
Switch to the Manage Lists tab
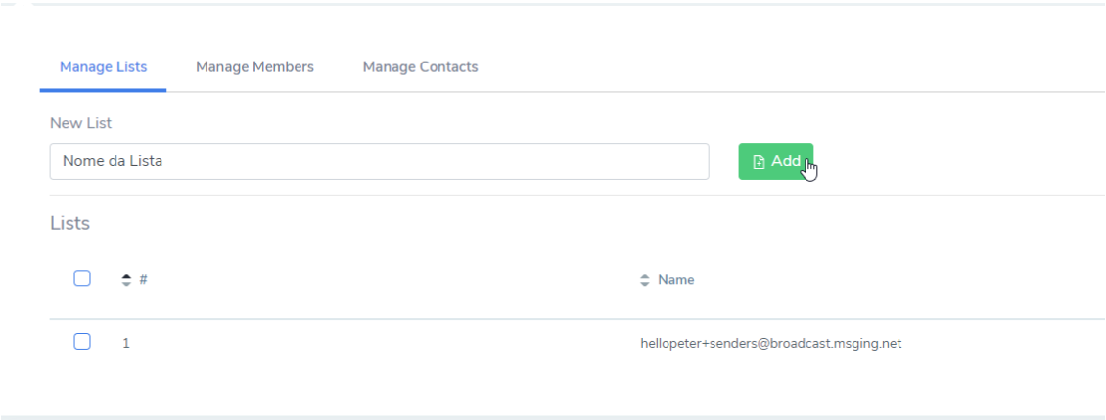tap(103, 66)
